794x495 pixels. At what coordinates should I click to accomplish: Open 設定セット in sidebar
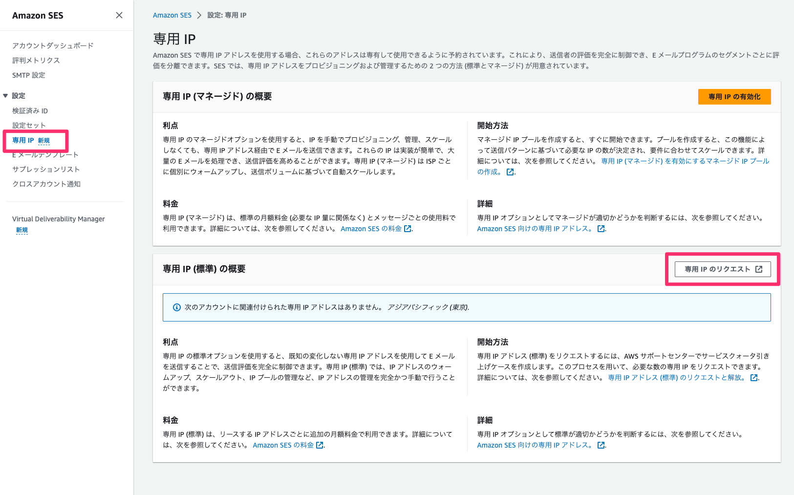click(x=29, y=125)
